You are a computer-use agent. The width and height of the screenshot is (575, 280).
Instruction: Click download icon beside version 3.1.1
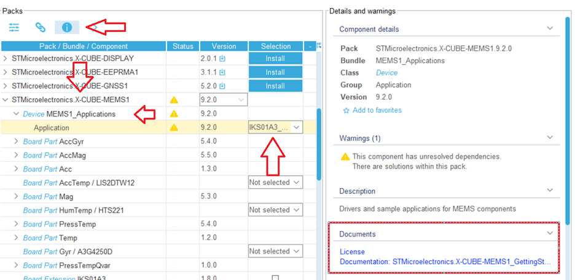point(222,72)
